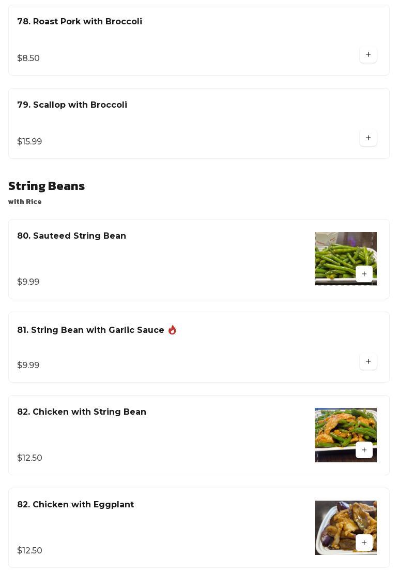This screenshot has width=398, height=570.
Task: Click the $8.50 roast pork price
Action: click(x=28, y=58)
